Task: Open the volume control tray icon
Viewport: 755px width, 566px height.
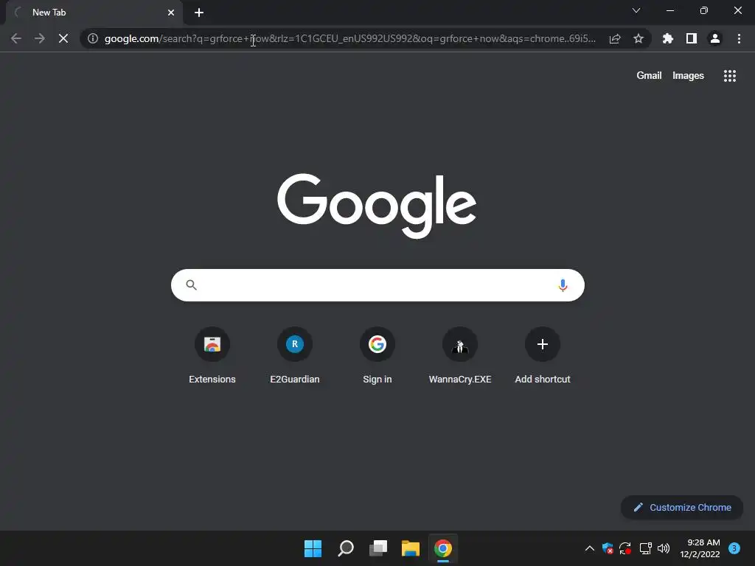Action: (x=664, y=548)
